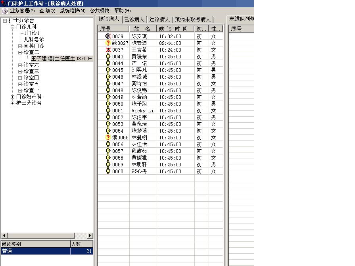355x266 pixels.
Task: Click the clock icon for patient 0054
Action: click(x=108, y=131)
